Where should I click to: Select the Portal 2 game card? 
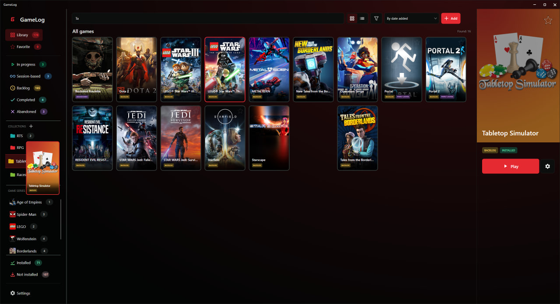point(446,69)
